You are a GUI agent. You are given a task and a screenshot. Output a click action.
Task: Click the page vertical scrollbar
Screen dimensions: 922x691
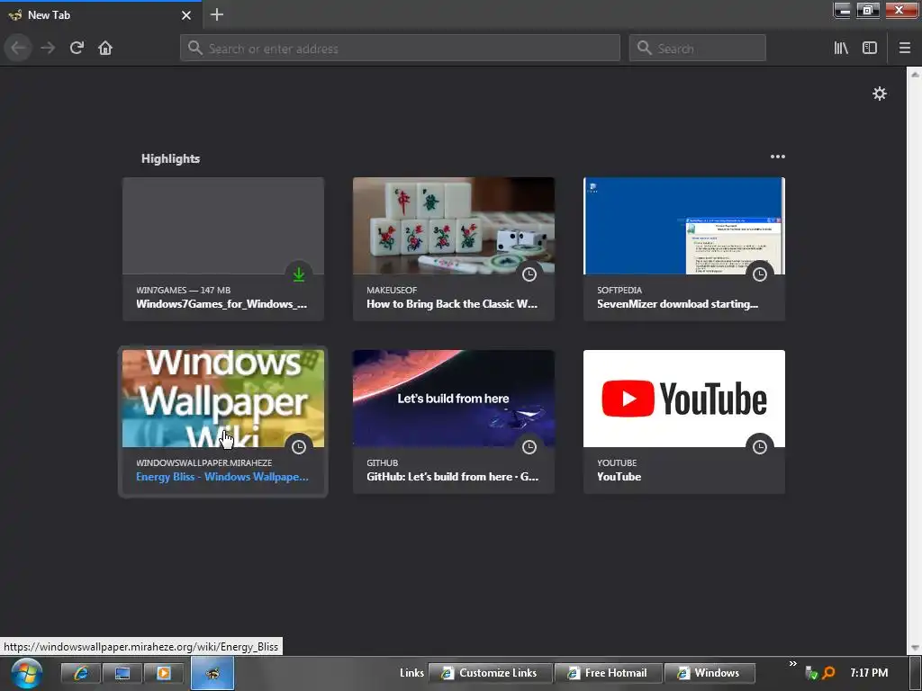(x=915, y=361)
